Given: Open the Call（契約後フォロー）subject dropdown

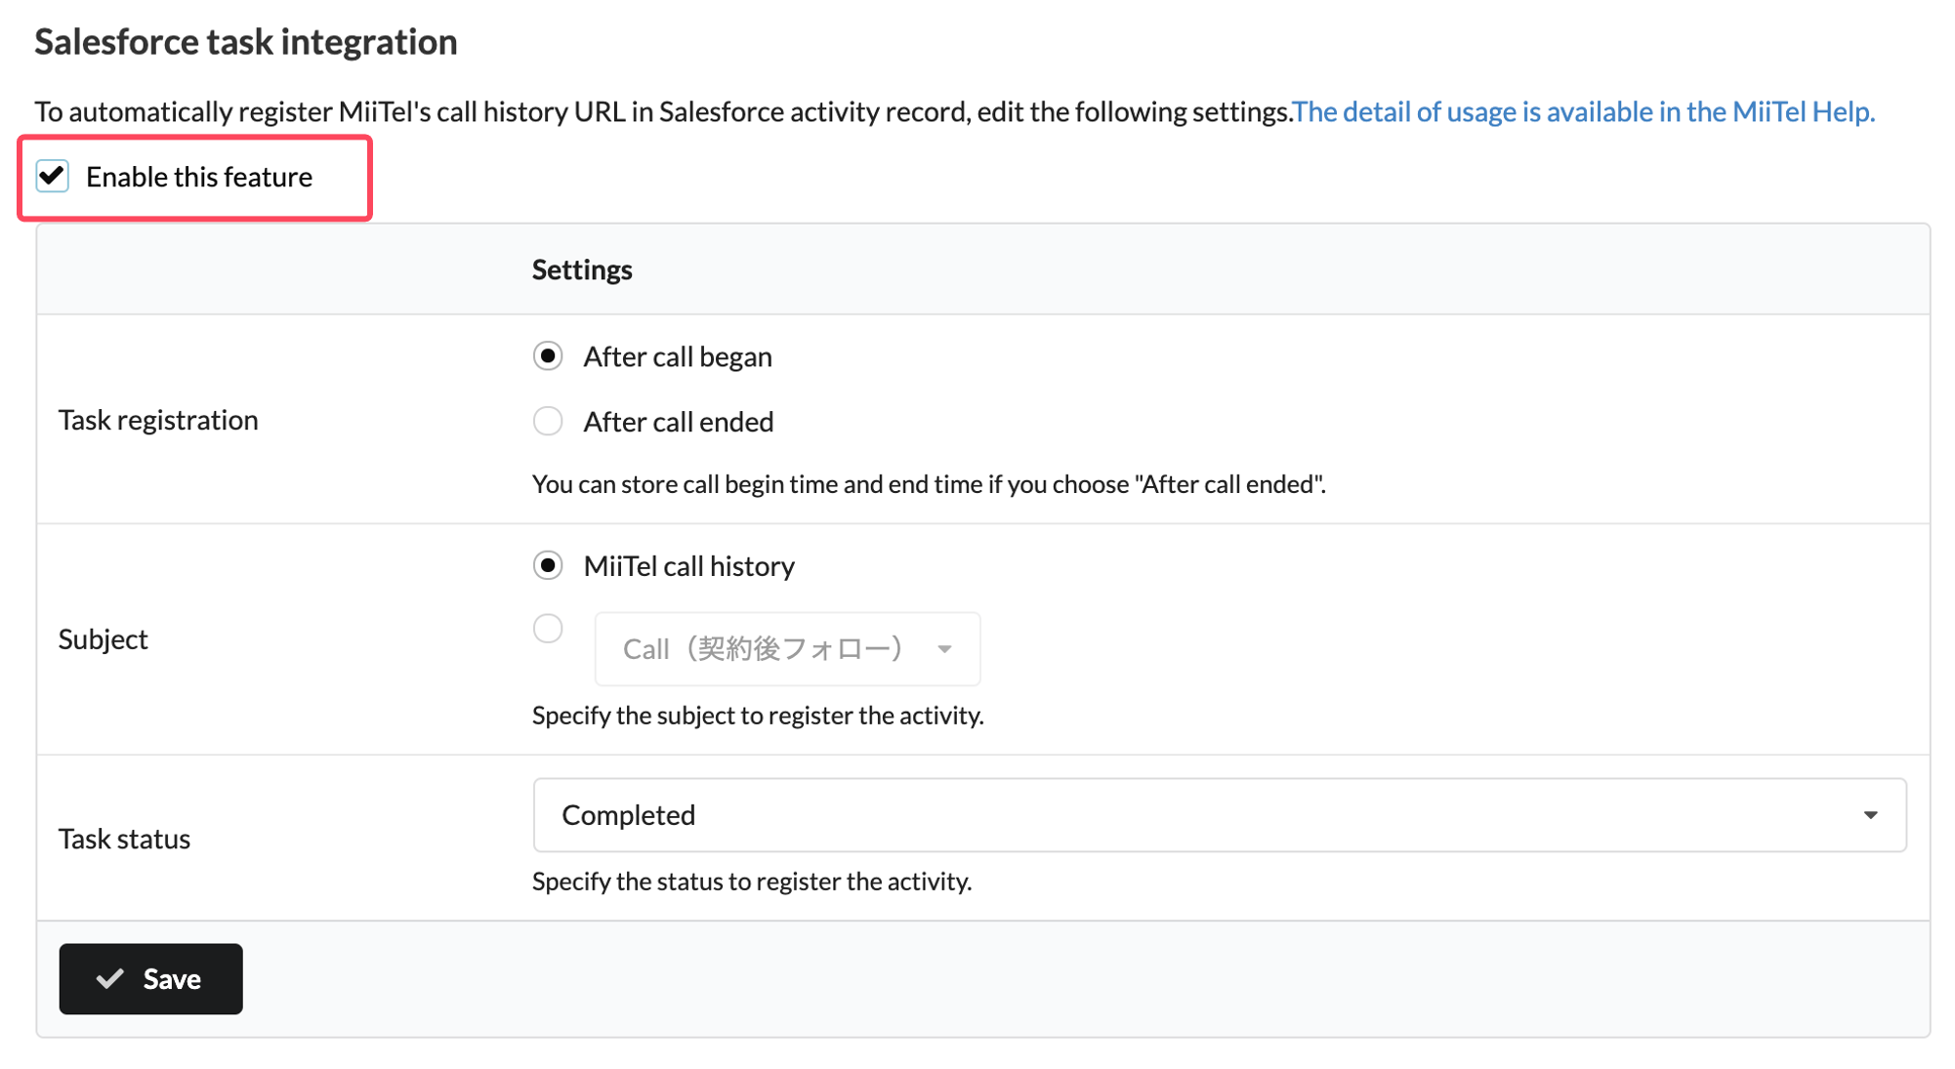Looking at the screenshot, I should pyautogui.click(x=787, y=649).
